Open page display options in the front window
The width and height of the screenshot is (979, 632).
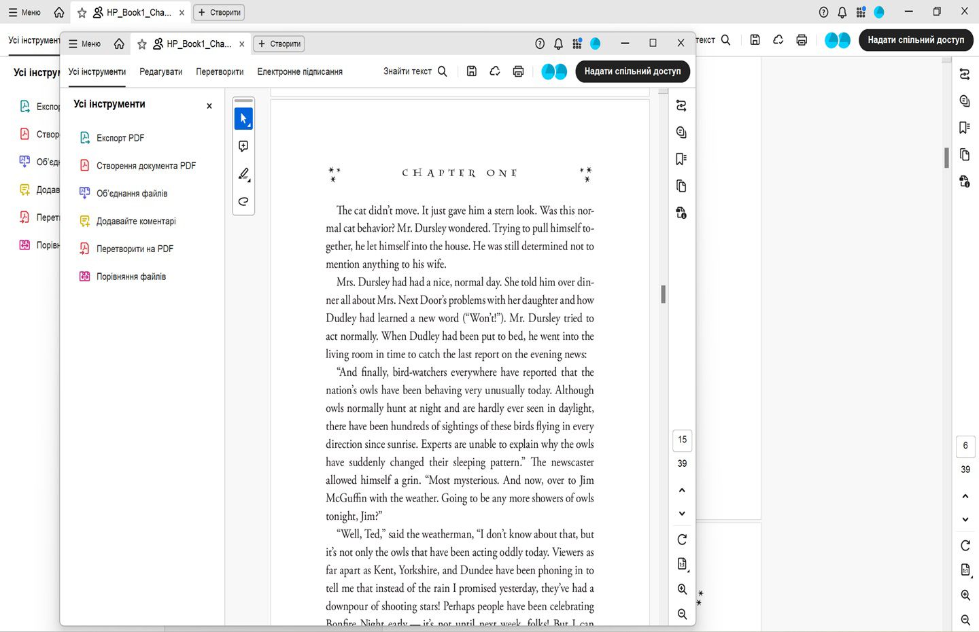click(683, 564)
